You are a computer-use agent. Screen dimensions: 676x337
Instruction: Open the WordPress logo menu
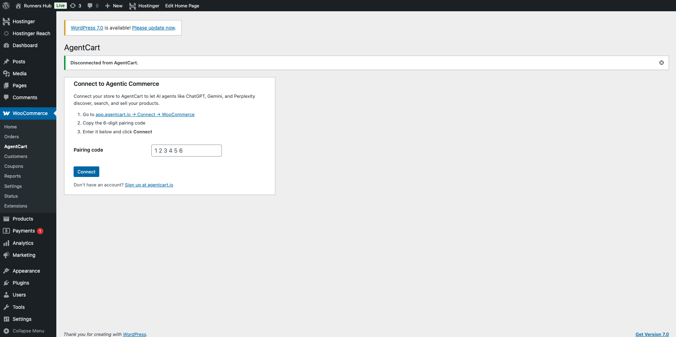click(6, 6)
